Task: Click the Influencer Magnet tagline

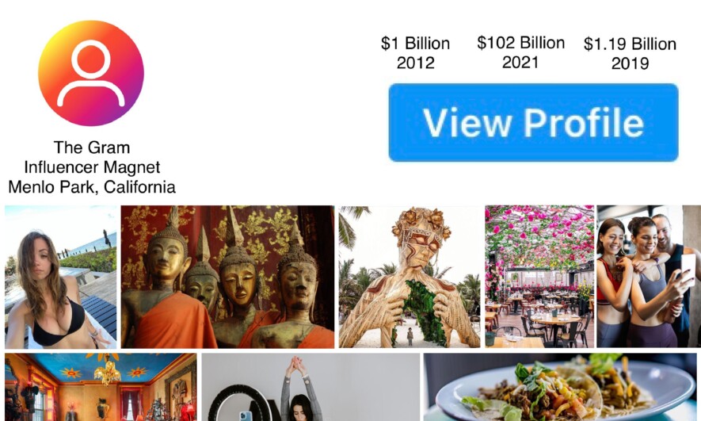Action: click(92, 166)
